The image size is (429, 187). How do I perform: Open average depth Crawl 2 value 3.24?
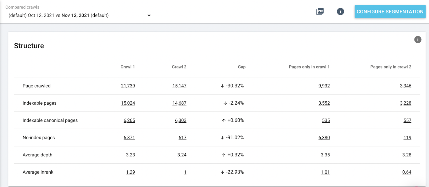(182, 155)
